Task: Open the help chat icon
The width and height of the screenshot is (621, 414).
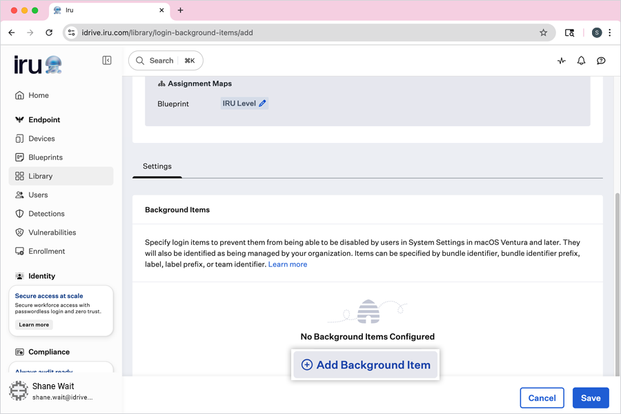Action: point(601,61)
